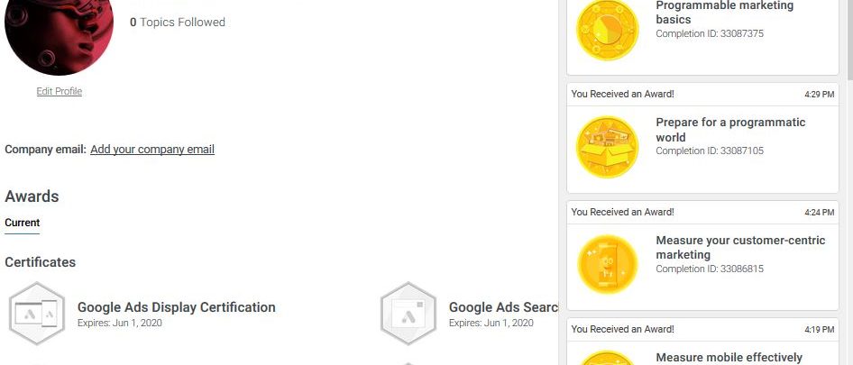Click Add your company email link
This screenshot has height=365, width=853.
[x=152, y=150]
